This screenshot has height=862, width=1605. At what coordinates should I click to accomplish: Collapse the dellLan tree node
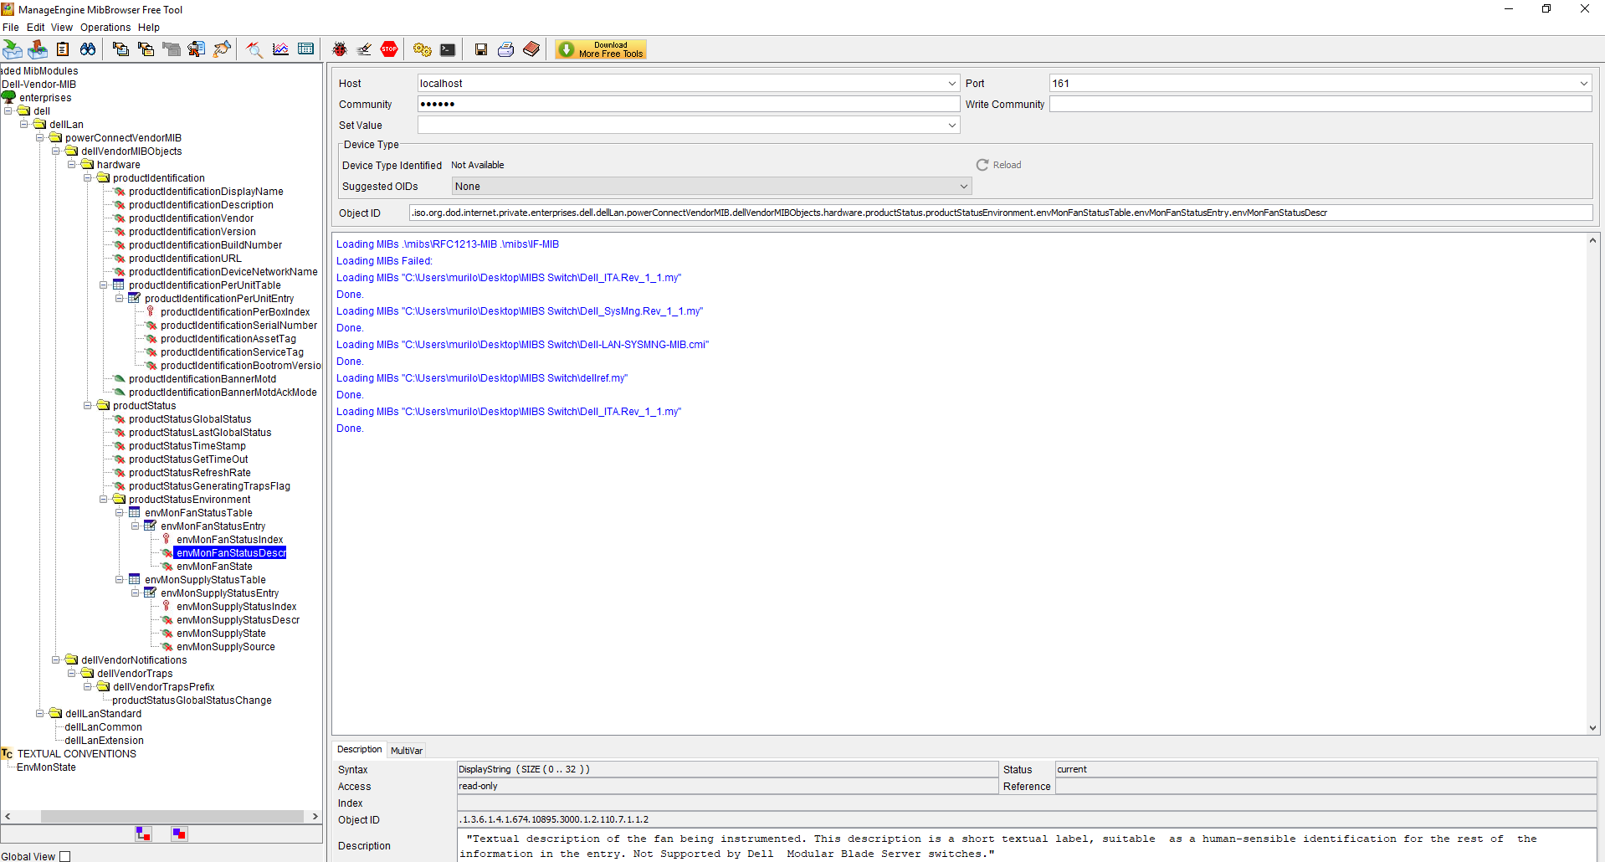coord(24,124)
